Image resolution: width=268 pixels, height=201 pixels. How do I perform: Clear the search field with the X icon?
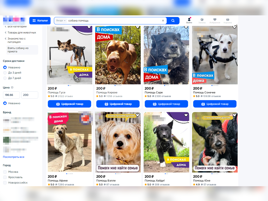pyautogui.click(x=163, y=21)
